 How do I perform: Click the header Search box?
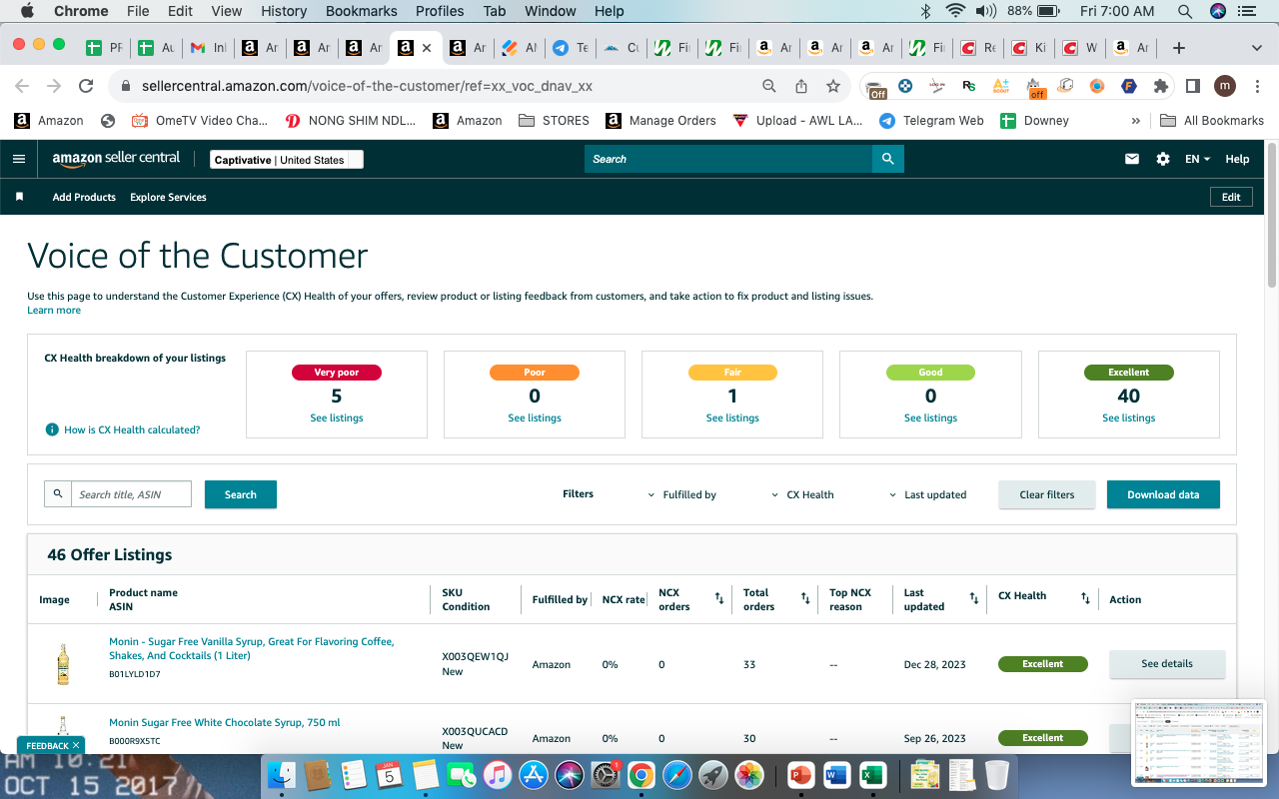pyautogui.click(x=728, y=159)
